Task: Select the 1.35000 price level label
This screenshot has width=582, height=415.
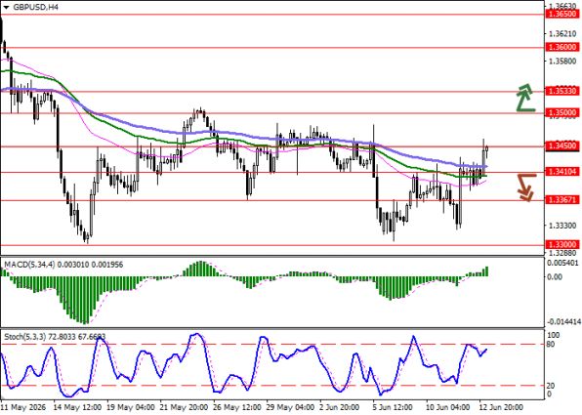Action: pyautogui.click(x=562, y=112)
